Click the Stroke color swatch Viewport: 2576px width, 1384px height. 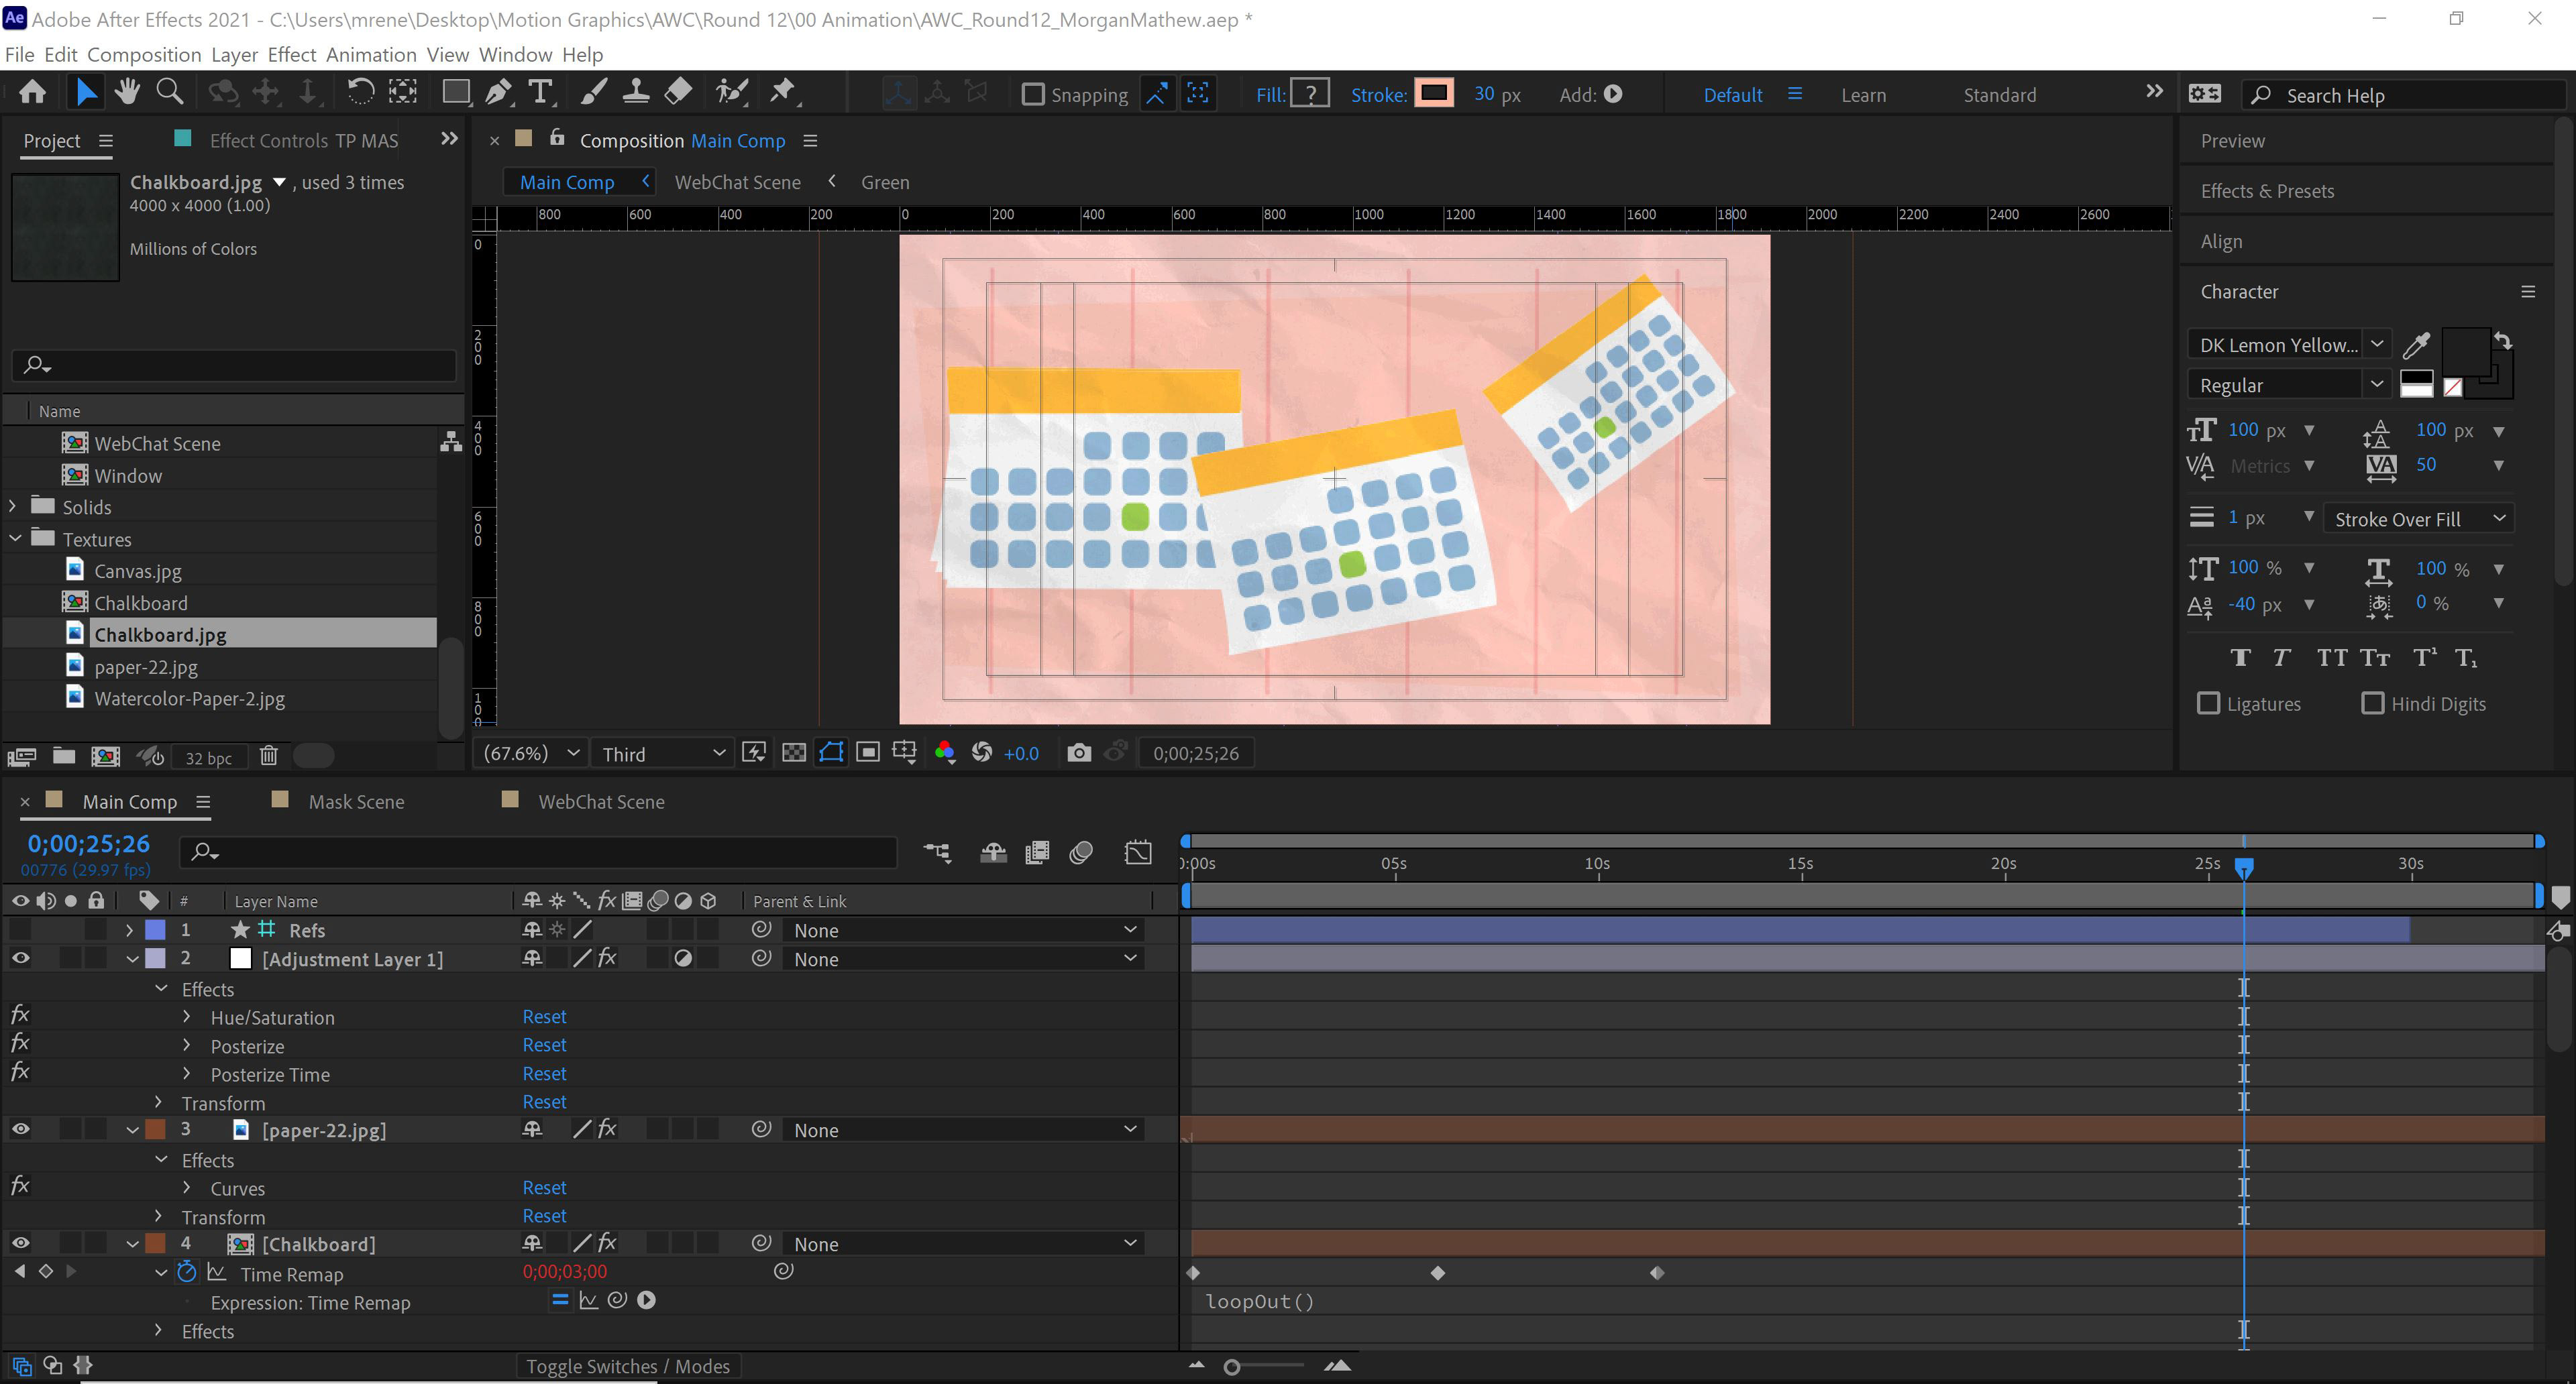pyautogui.click(x=1434, y=94)
